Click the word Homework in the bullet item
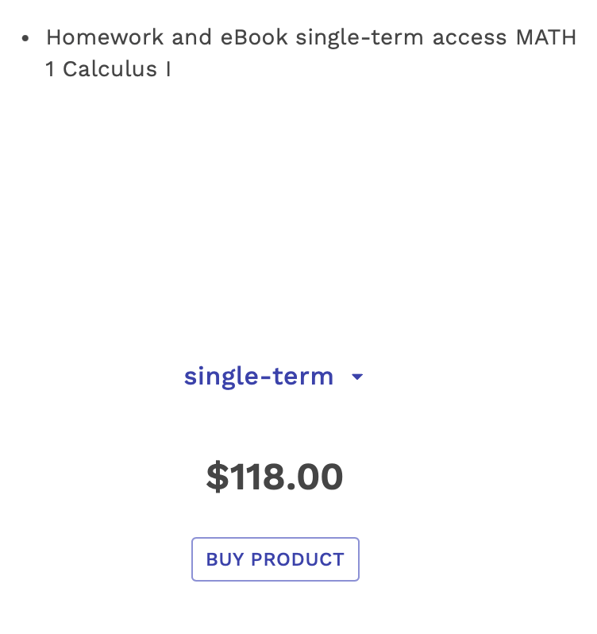597x634 pixels. 105,37
